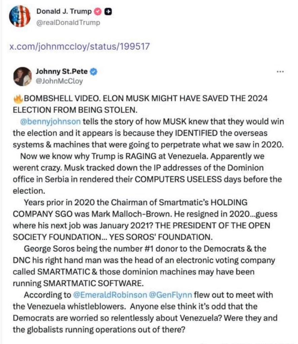This screenshot has width=298, height=344.
Task: Visit the @EmeraldRobinson mention
Action: (x=110, y=295)
